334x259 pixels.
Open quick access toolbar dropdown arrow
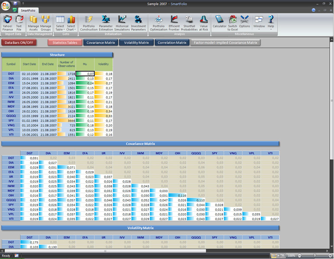pyautogui.click(x=23, y=3)
